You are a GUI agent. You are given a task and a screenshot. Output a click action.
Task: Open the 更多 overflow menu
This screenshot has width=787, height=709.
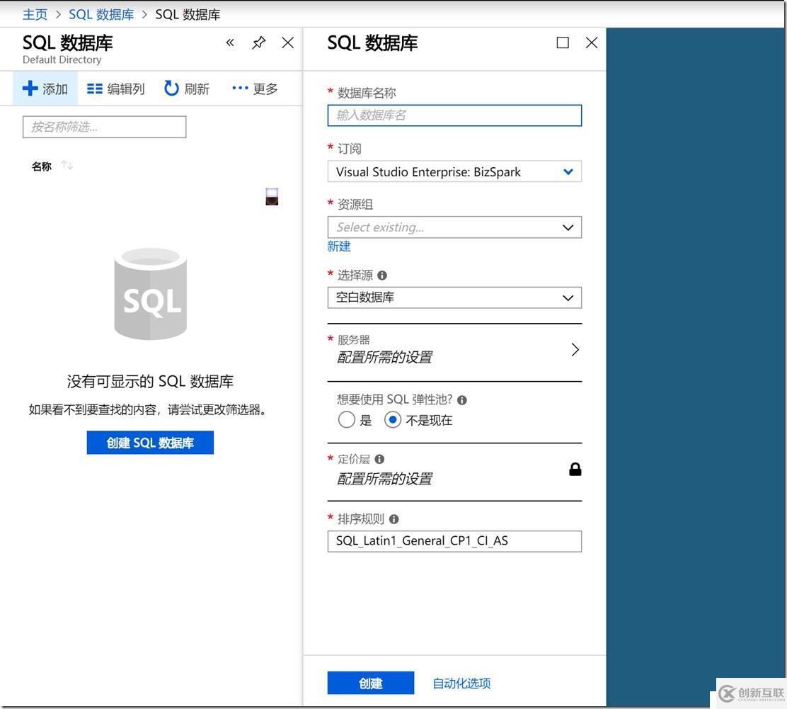[253, 88]
